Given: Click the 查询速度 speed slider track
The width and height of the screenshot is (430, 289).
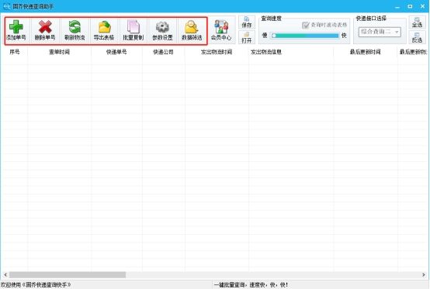Looking at the screenshot, I should [305, 36].
